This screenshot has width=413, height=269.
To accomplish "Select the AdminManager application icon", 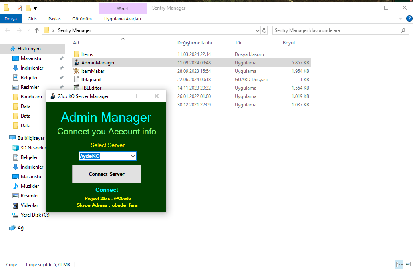I will (x=77, y=62).
